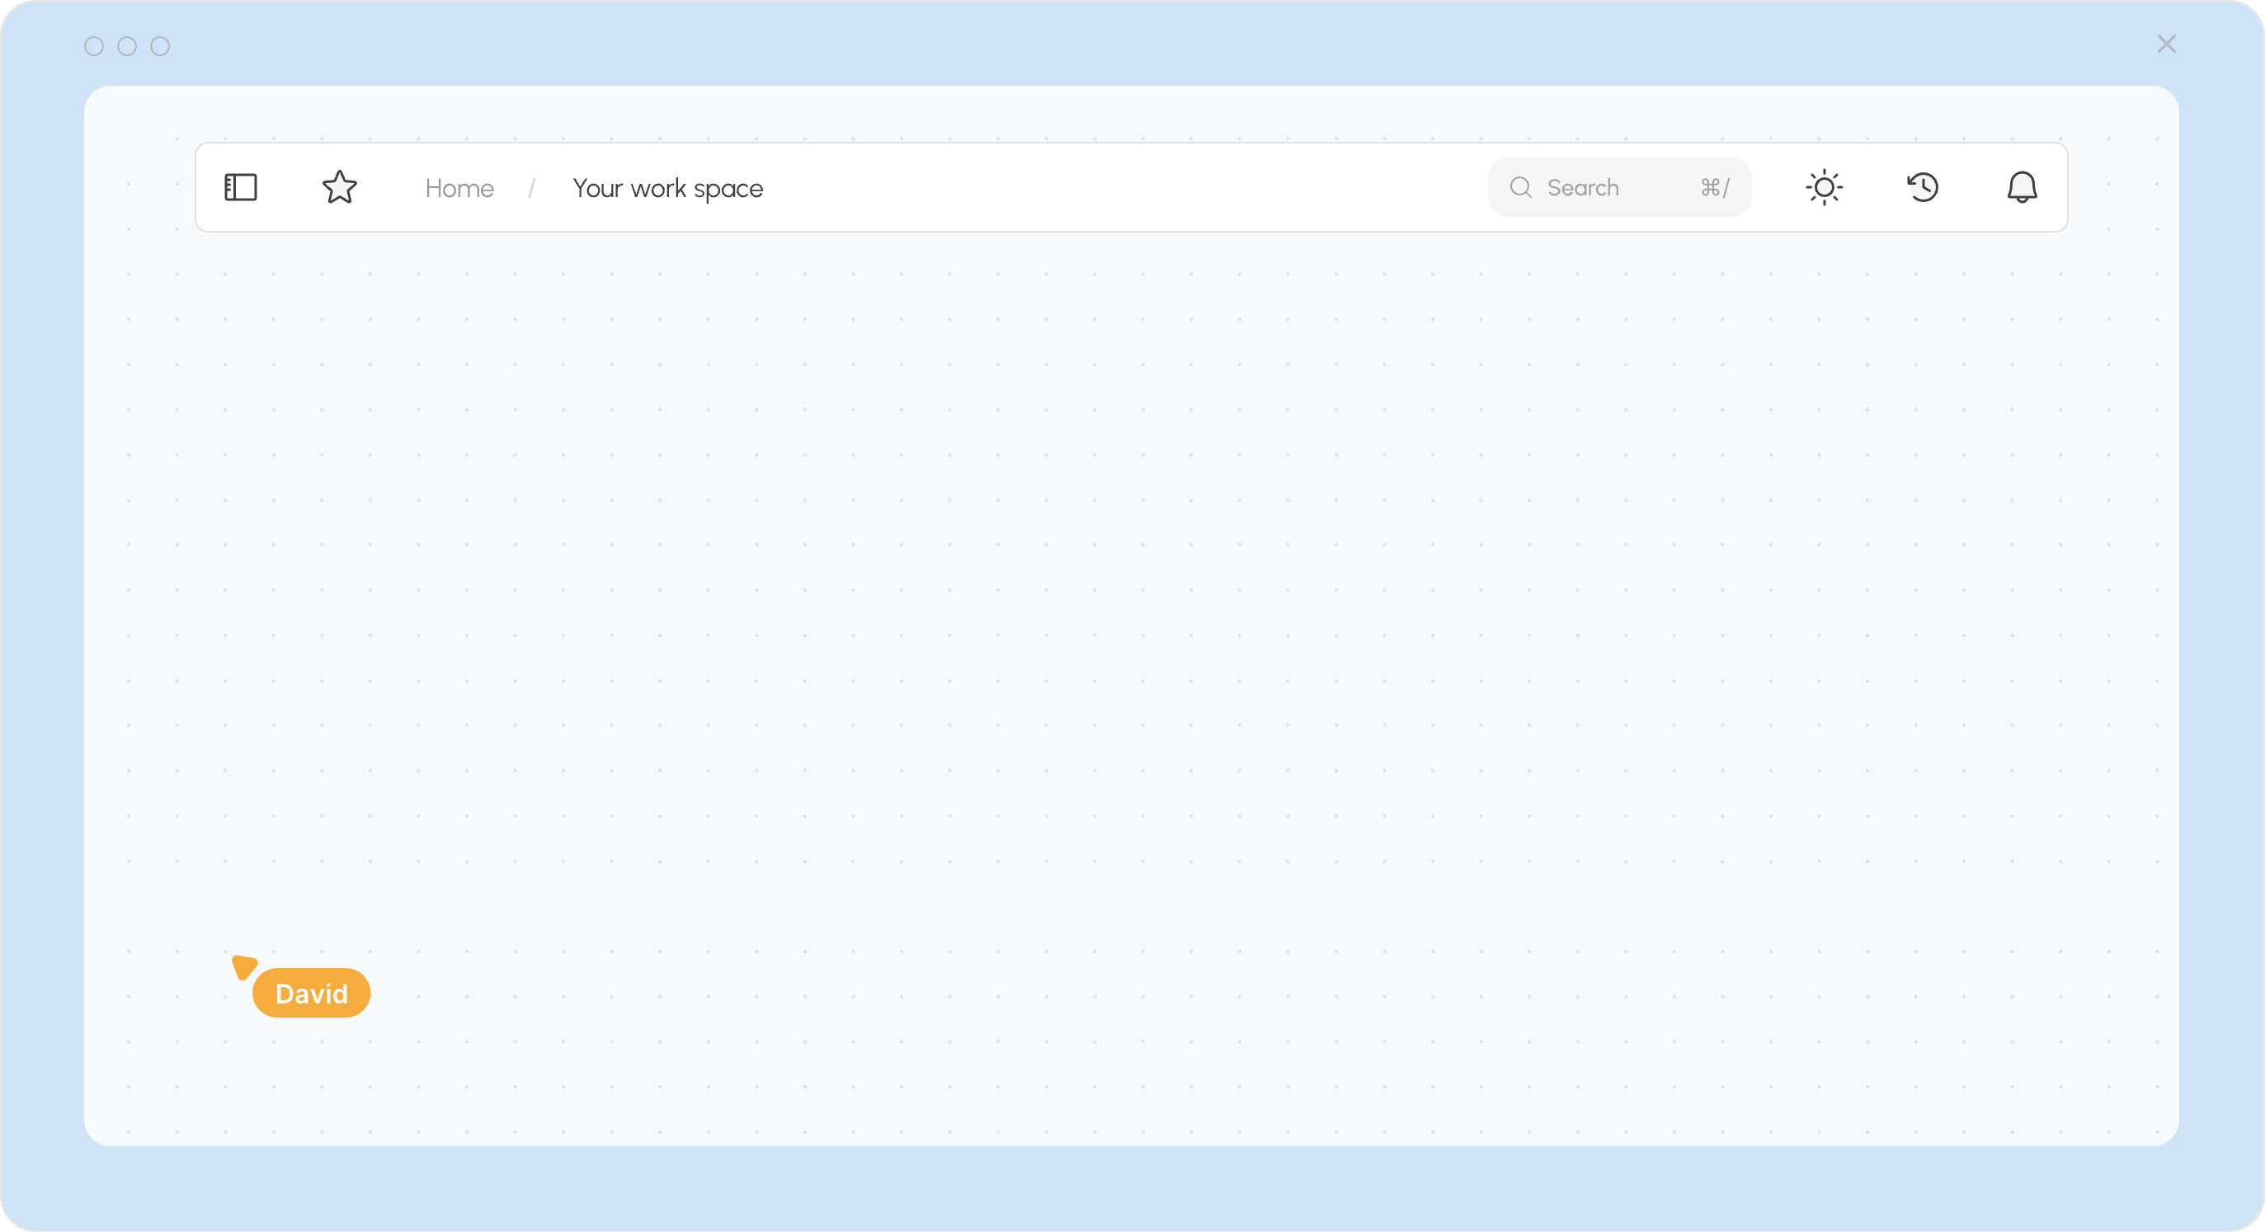Image resolution: width=2265 pixels, height=1232 pixels.
Task: Click the slash breadcrumb separator
Action: click(x=532, y=188)
